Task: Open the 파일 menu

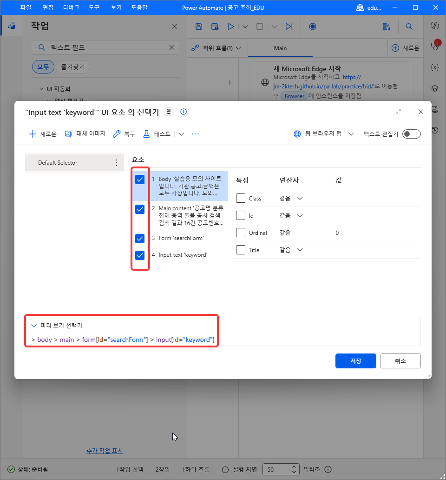Action: pyautogui.click(x=26, y=7)
